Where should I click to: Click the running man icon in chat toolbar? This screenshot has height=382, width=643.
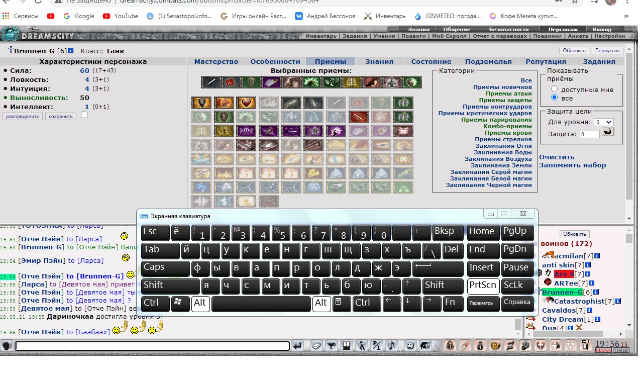point(362,346)
